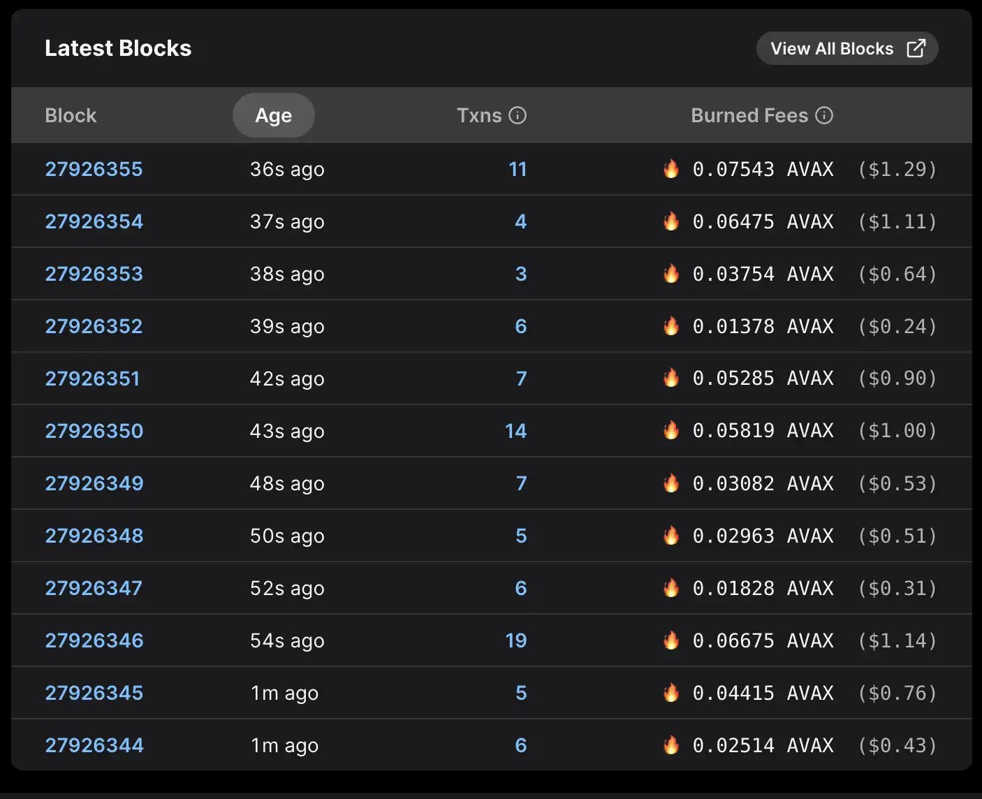This screenshot has width=982, height=799.
Task: Click the Burned Fees column header text
Action: click(749, 115)
